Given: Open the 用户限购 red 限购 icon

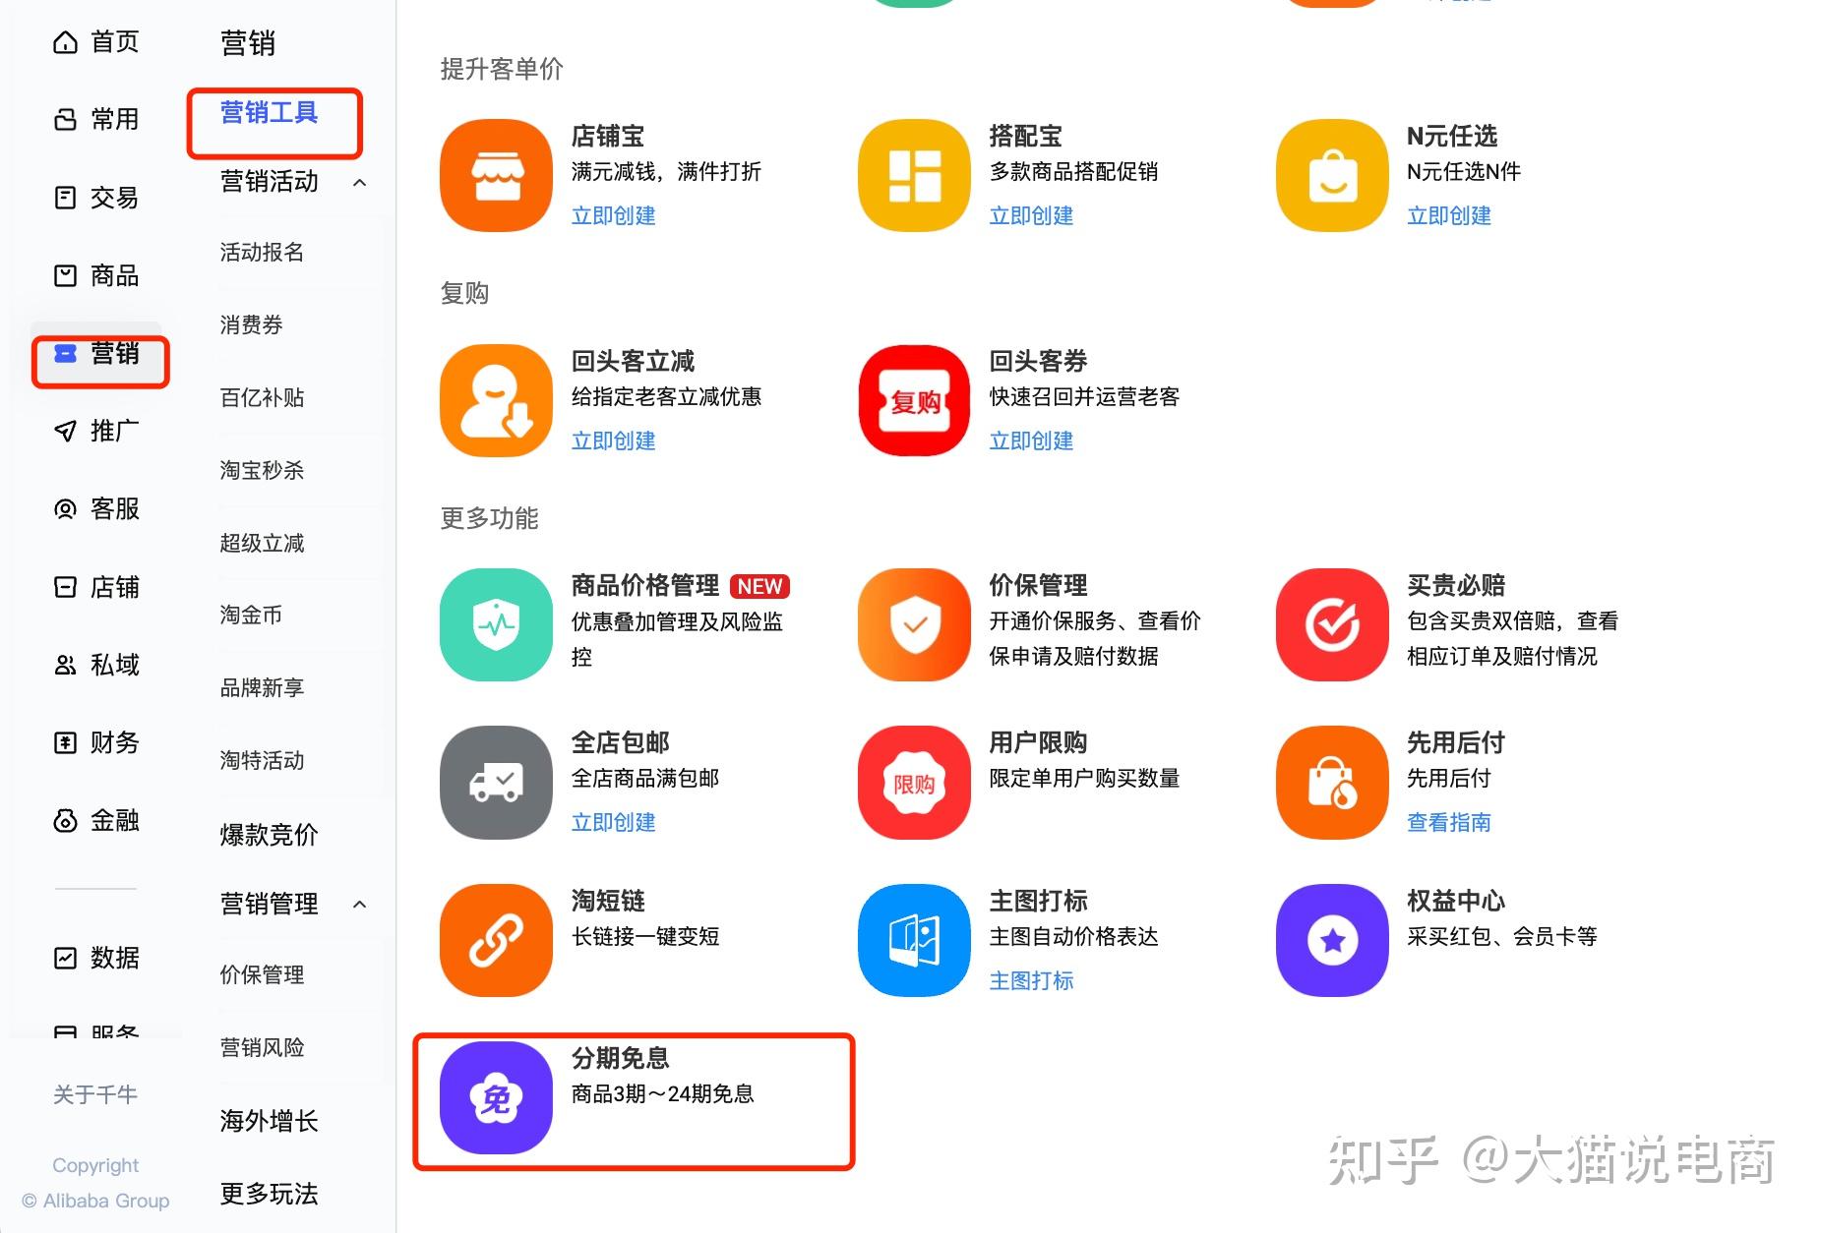Looking at the screenshot, I should pos(914,783).
